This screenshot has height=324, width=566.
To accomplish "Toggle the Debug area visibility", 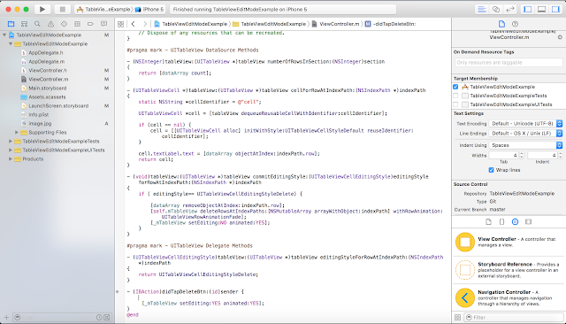I will [541, 10].
